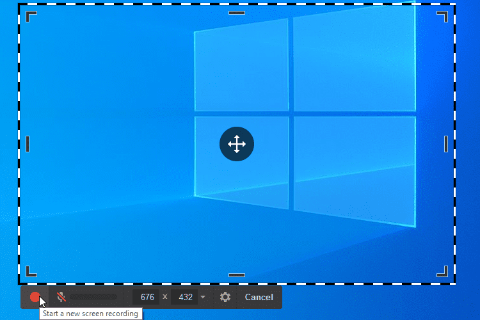Open recording settings gear icon

click(225, 297)
